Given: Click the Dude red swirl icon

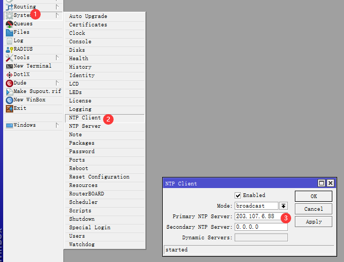Looking at the screenshot, I should coord(10,83).
